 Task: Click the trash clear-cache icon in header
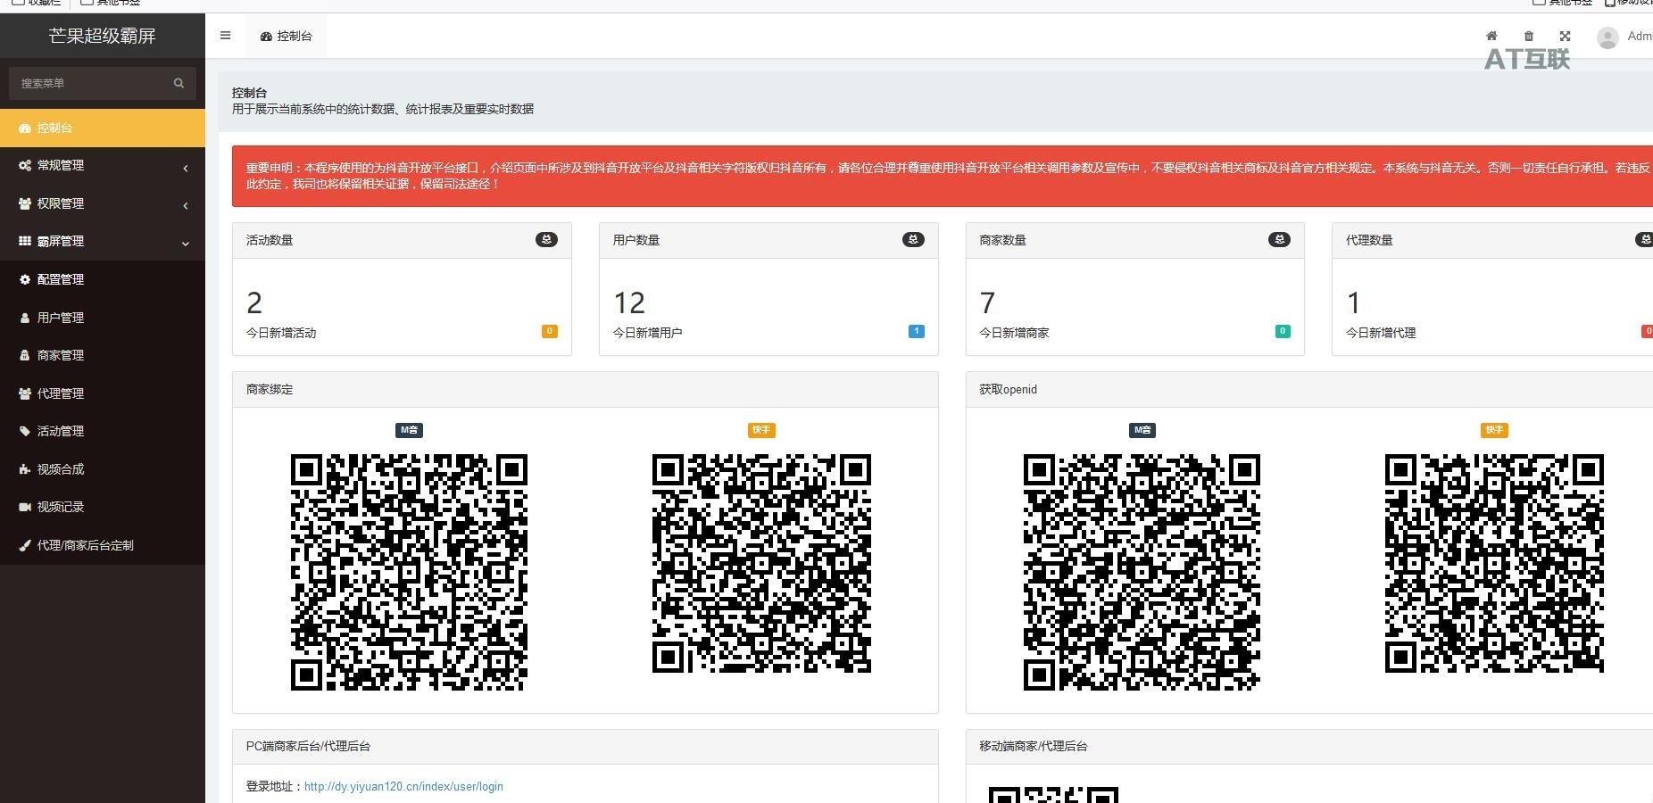1529,37
